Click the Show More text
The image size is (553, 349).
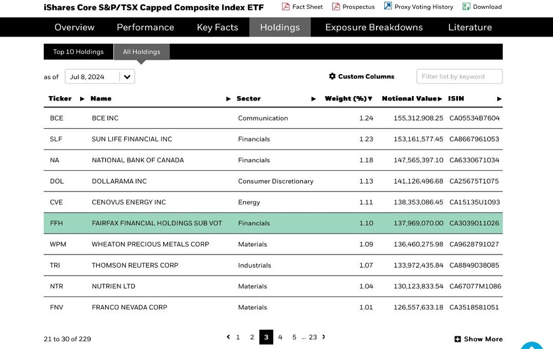[483, 339]
